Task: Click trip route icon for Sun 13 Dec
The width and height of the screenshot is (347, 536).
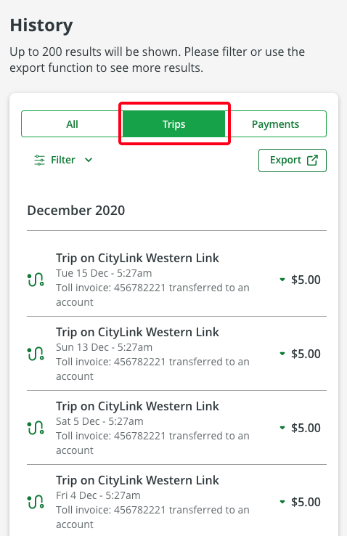Action: (x=36, y=354)
